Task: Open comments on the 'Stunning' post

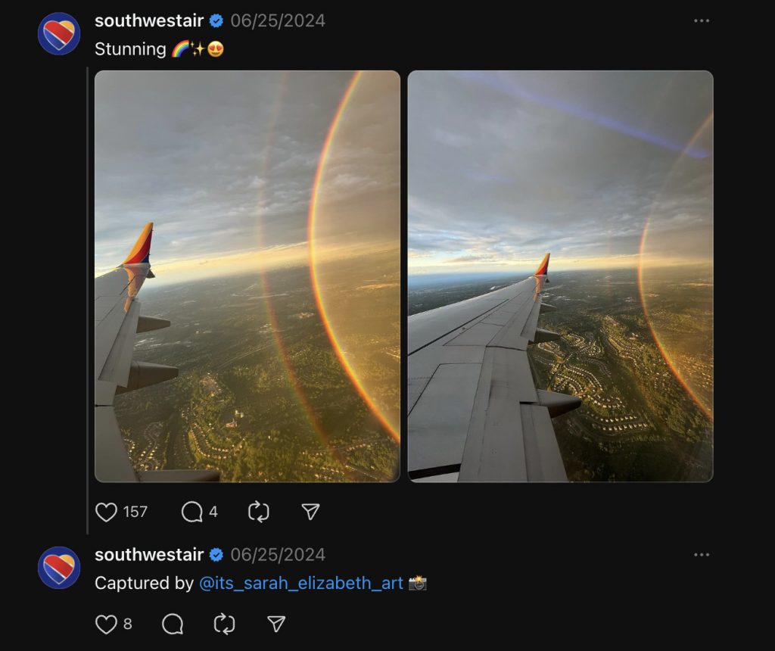Action: click(191, 512)
